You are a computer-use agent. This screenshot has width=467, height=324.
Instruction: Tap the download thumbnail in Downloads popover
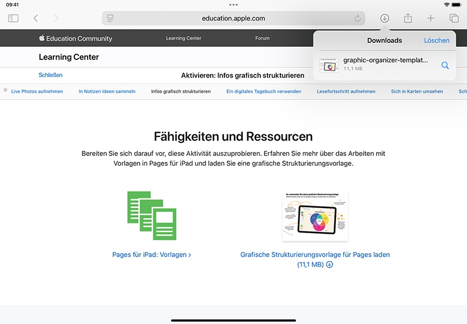pos(329,65)
